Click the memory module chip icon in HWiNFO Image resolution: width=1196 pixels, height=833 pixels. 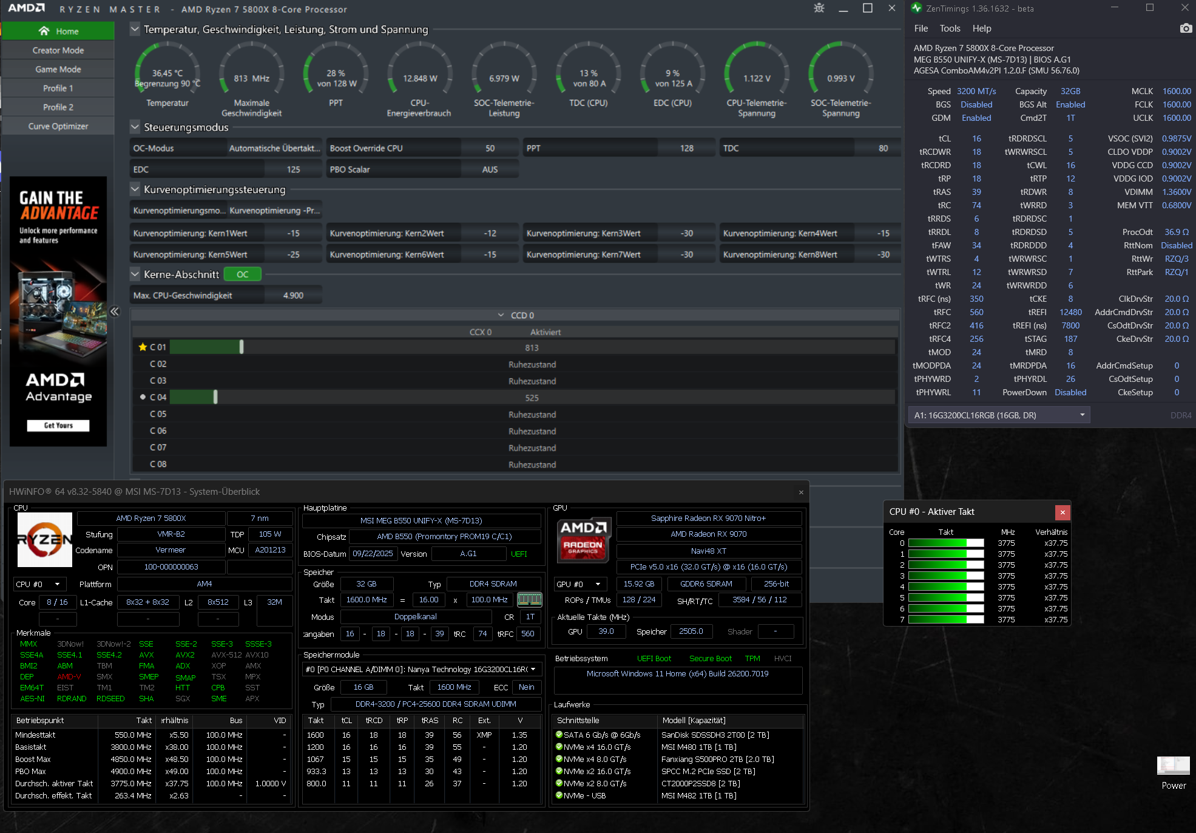pos(529,600)
